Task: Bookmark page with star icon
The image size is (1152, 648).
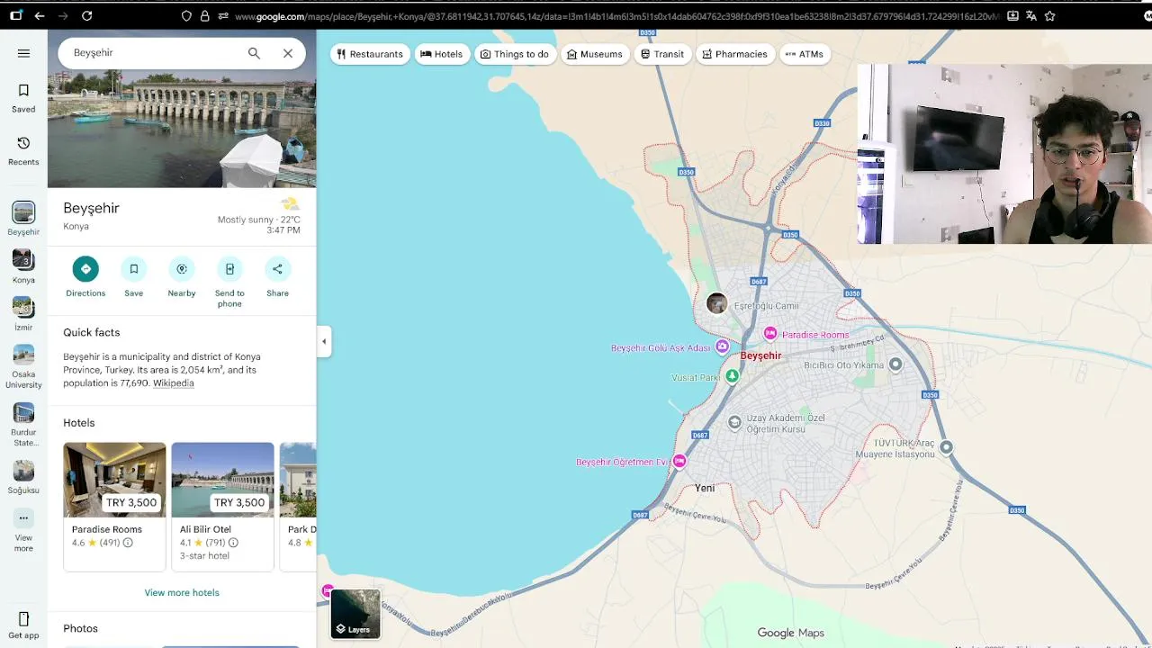Action: (x=1049, y=15)
